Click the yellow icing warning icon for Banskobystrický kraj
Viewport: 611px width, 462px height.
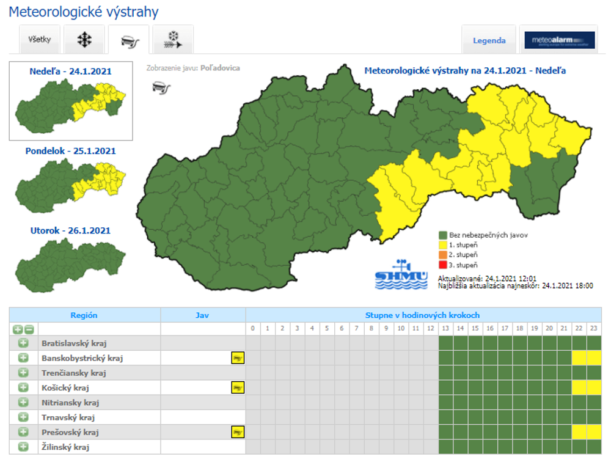[236, 358]
